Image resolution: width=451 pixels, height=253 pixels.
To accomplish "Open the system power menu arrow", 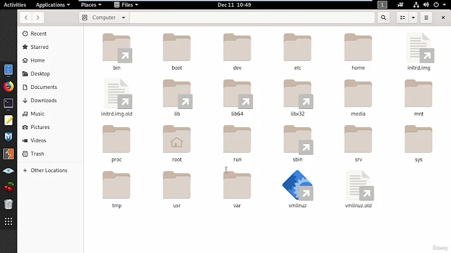I will (x=444, y=4).
